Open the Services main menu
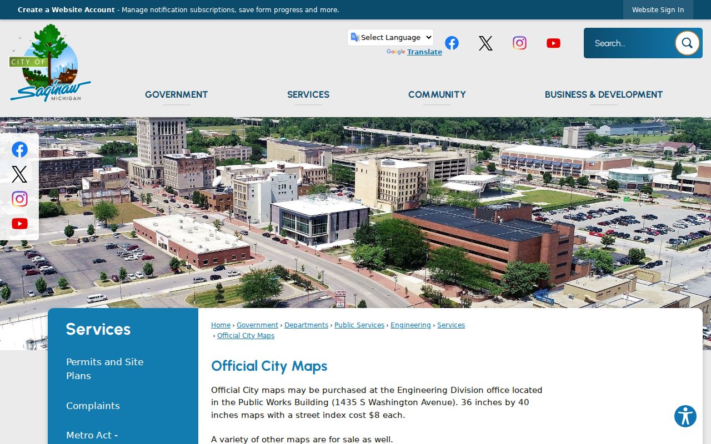 tap(308, 94)
